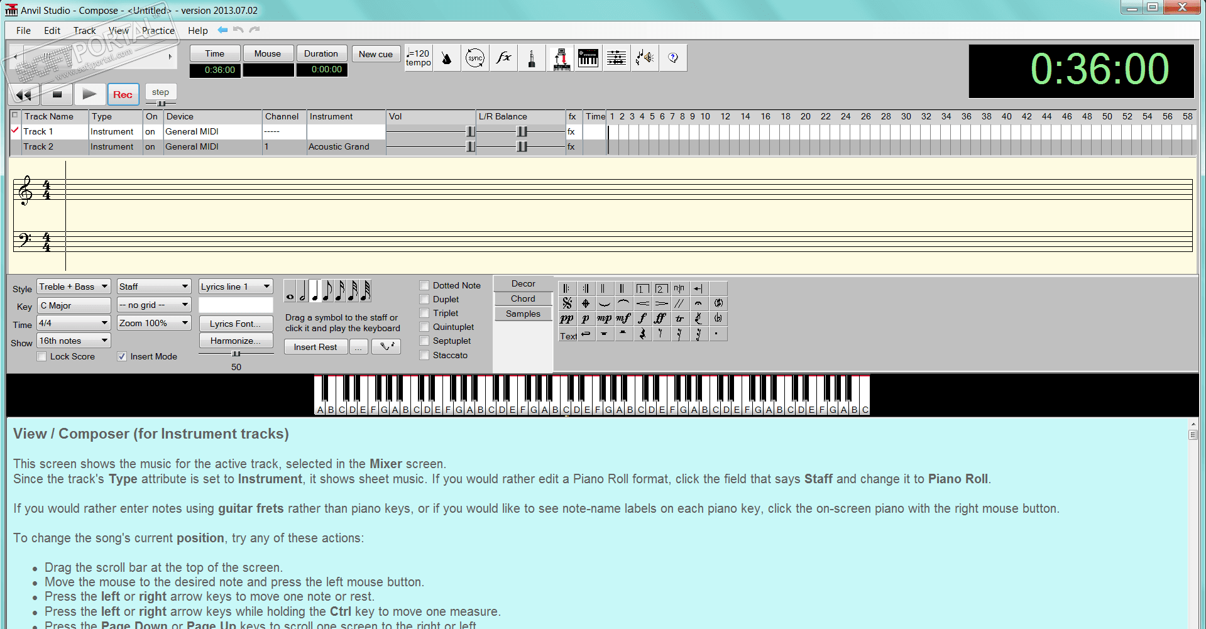Select the quarter note symbol
Viewport: 1206px width, 629px height.
315,291
